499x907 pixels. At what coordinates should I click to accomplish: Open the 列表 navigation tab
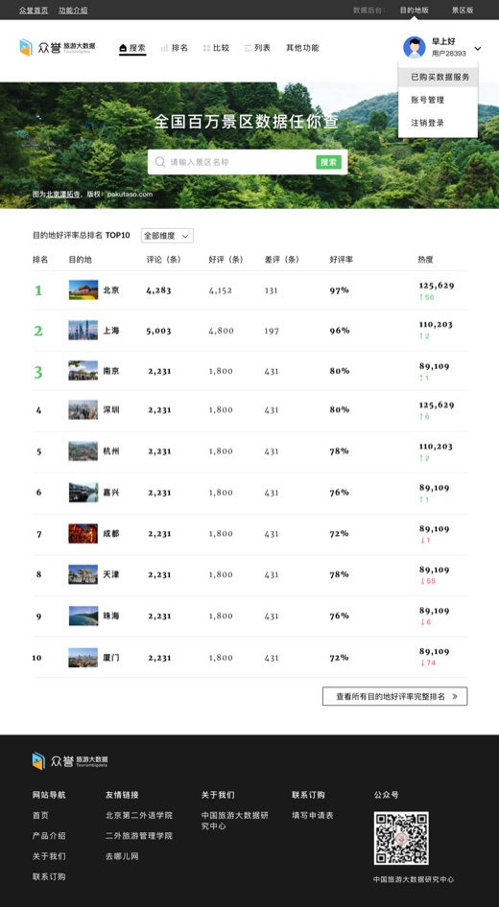257,48
